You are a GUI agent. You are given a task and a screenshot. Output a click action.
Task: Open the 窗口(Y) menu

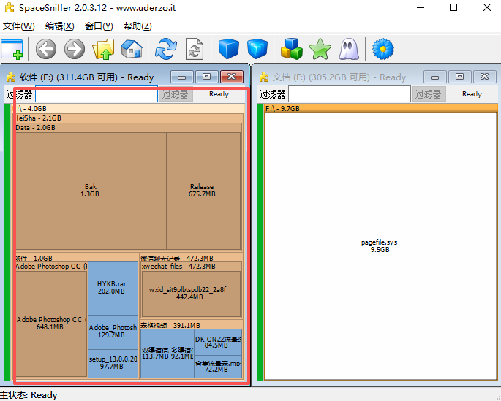[99, 26]
